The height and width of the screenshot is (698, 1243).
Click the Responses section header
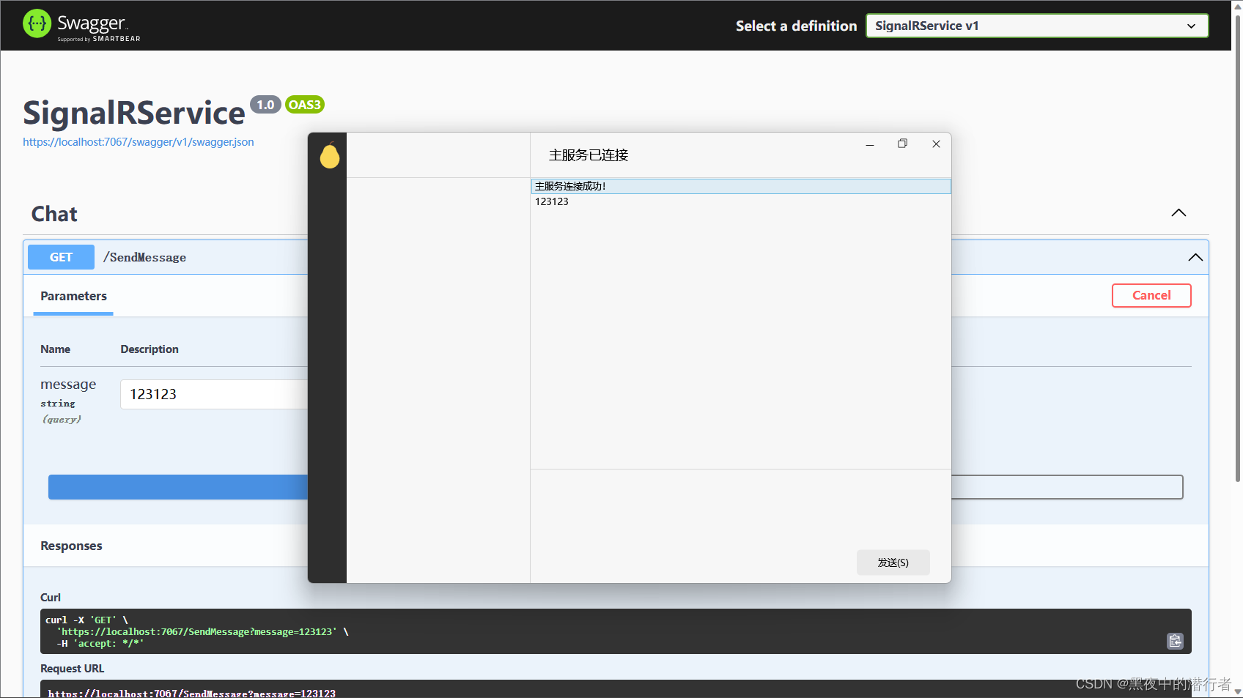(x=71, y=546)
